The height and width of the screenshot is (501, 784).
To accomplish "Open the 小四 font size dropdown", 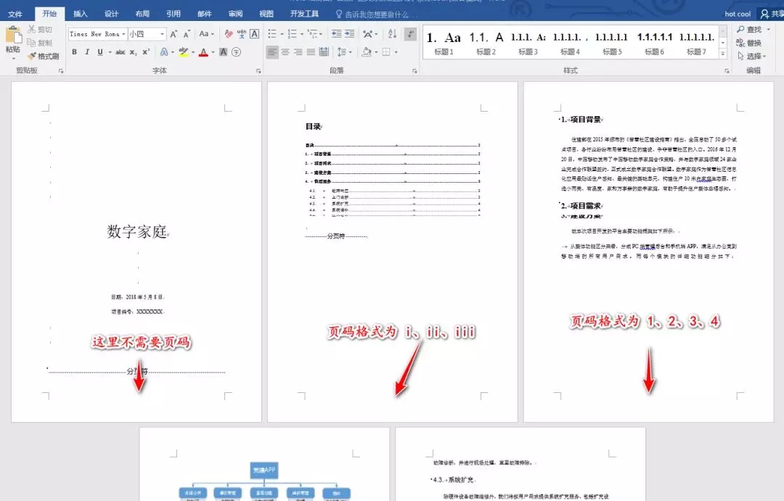I will (x=162, y=34).
